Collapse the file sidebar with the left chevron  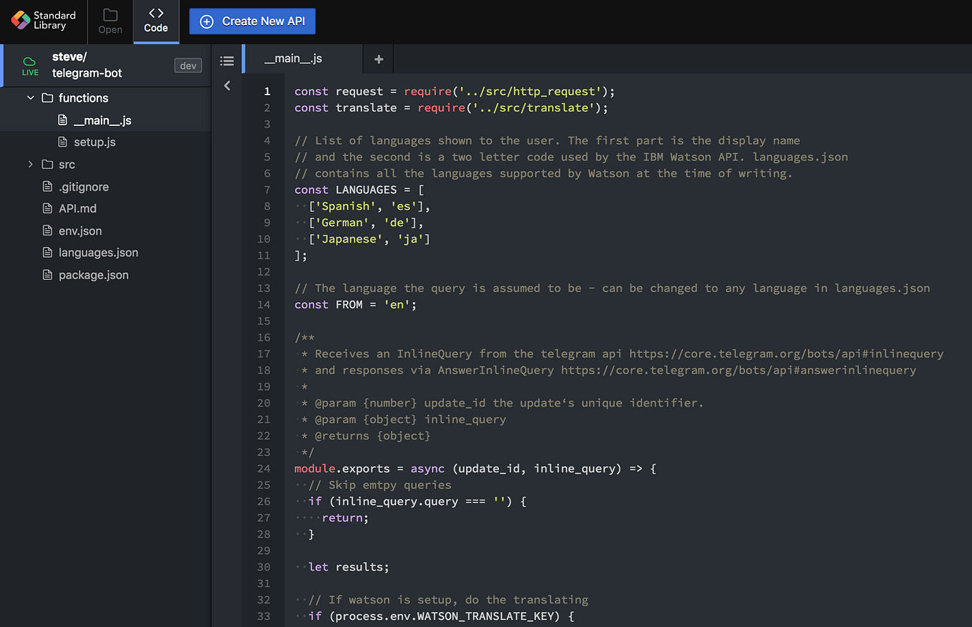tap(227, 85)
